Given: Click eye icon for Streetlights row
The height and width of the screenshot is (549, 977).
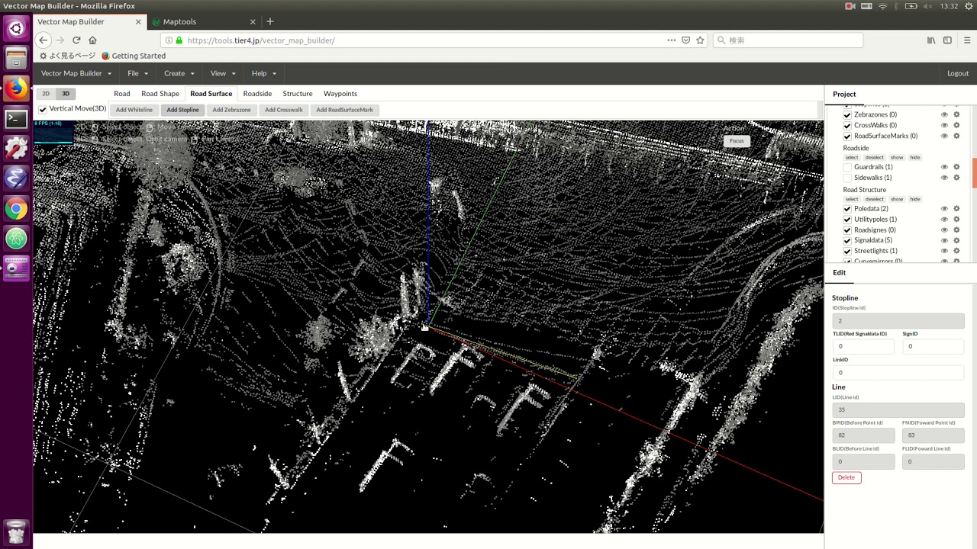Looking at the screenshot, I should pyautogui.click(x=944, y=251).
